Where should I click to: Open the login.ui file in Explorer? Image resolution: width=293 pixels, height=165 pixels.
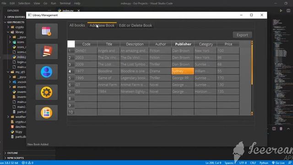click(19, 62)
